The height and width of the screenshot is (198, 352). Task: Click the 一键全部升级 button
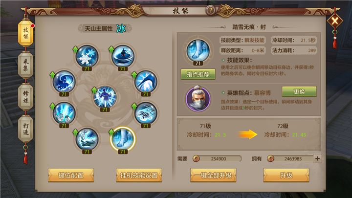pyautogui.click(x=213, y=175)
